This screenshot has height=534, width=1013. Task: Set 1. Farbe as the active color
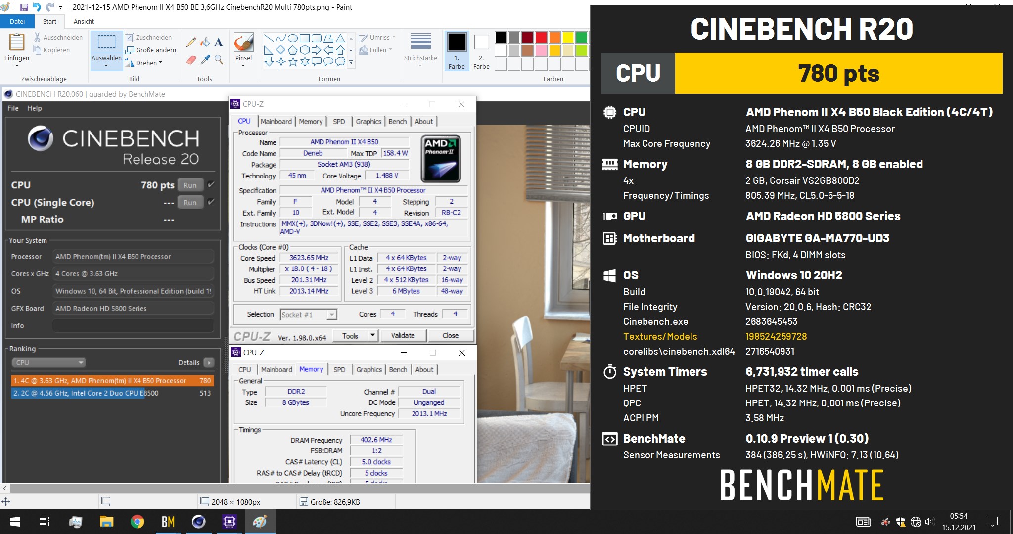coord(457,51)
